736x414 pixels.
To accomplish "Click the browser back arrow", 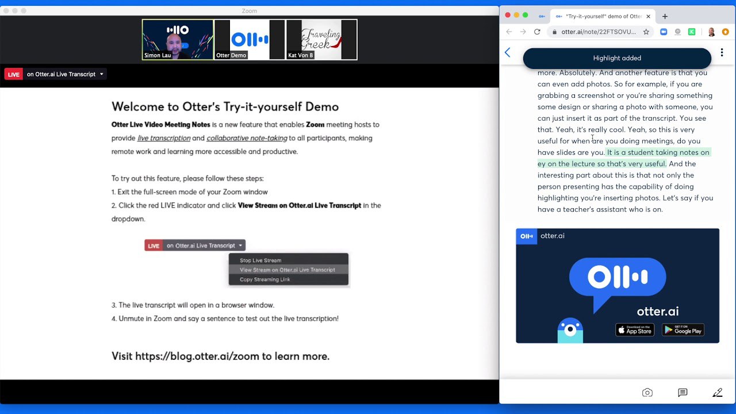I will click(x=509, y=32).
